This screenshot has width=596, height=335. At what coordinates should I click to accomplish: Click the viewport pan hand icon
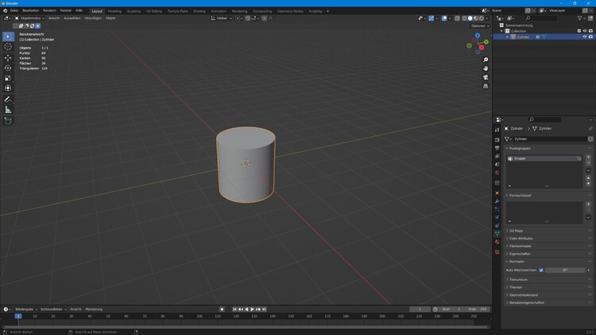[x=486, y=68]
